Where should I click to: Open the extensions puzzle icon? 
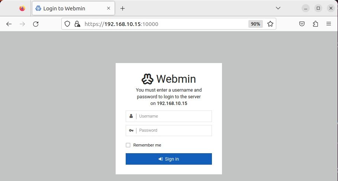click(315, 24)
